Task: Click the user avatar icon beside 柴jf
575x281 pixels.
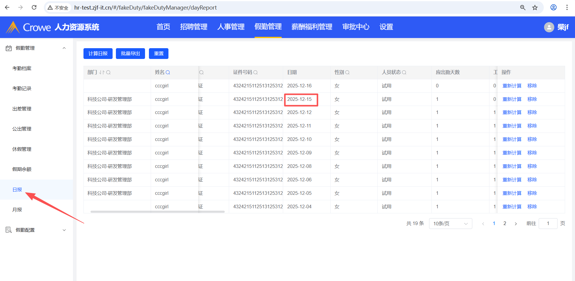Action: click(549, 27)
